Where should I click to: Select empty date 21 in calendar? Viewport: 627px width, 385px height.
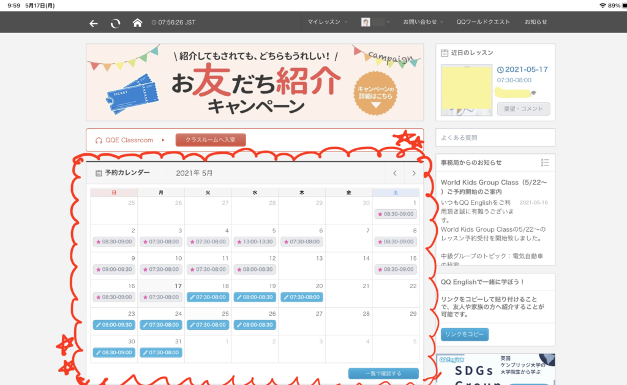point(348,294)
